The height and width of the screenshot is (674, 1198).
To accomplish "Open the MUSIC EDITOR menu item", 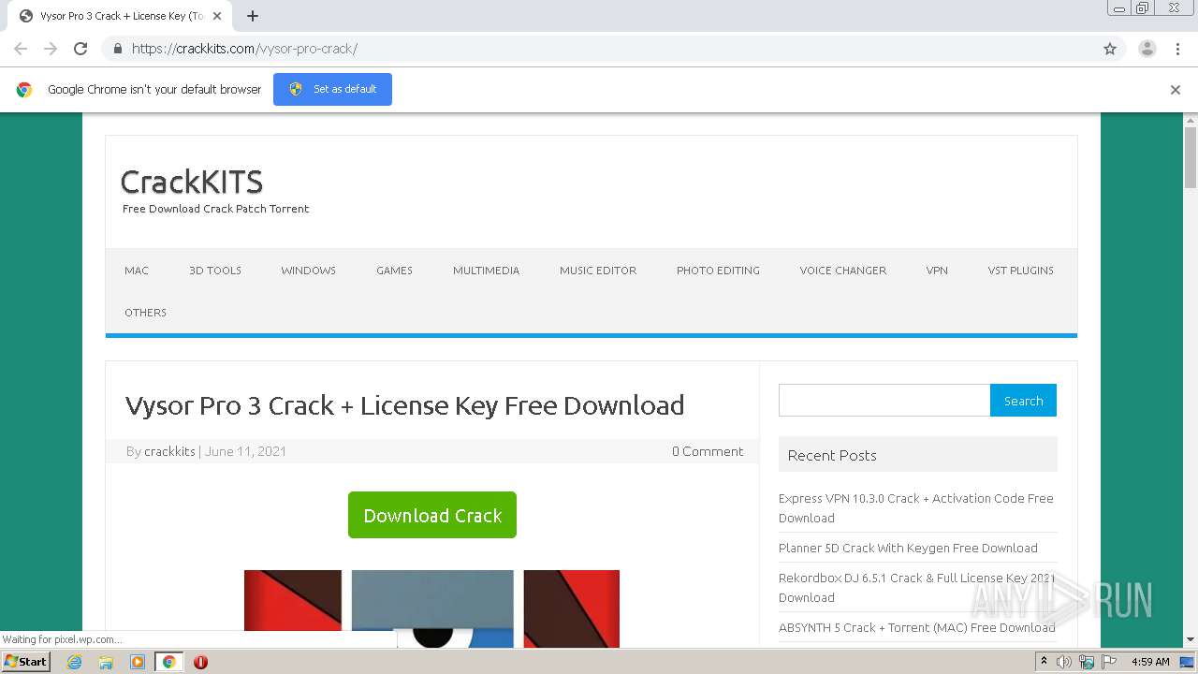I will point(598,271).
